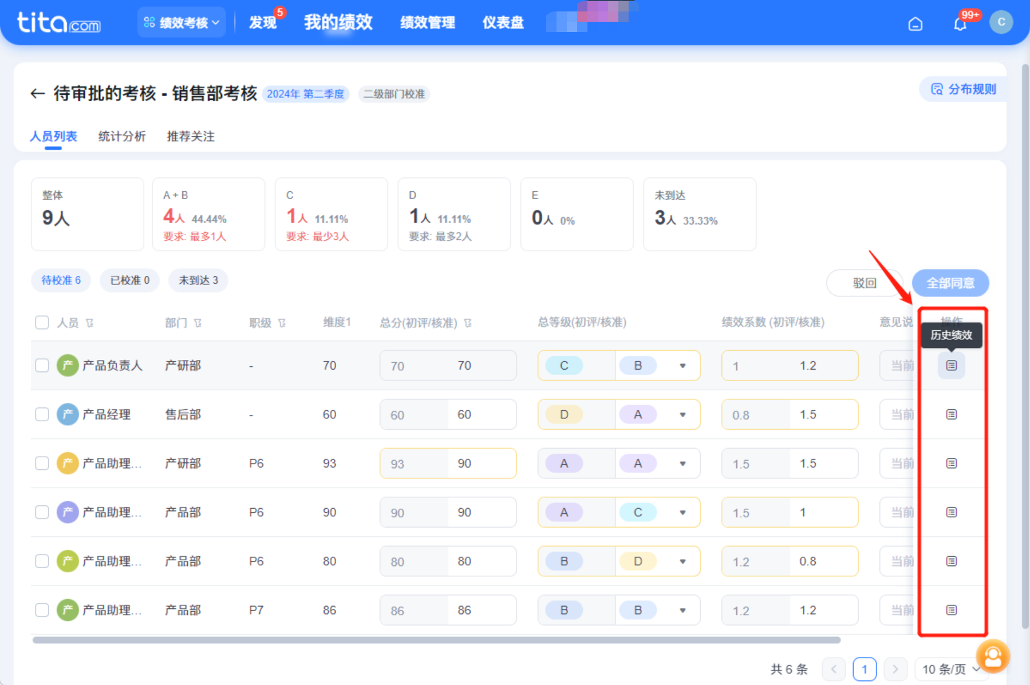The width and height of the screenshot is (1030, 685).
Task: Open history icon for 产品经理 row
Action: [951, 414]
